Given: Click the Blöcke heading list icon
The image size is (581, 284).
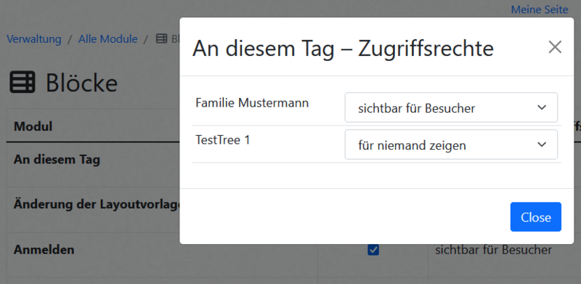Looking at the screenshot, I should coord(23,82).
